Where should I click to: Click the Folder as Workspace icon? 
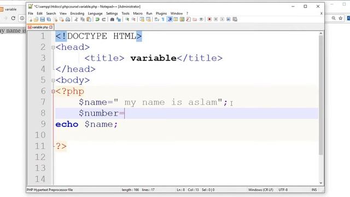(x=195, y=20)
